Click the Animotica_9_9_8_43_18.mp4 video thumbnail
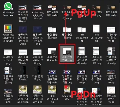Image resolution: width=120 pixels, height=107 pixels. click(38, 8)
